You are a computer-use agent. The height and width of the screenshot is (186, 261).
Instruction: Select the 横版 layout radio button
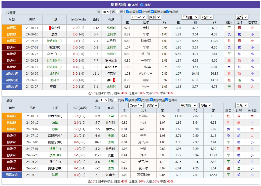142,5
